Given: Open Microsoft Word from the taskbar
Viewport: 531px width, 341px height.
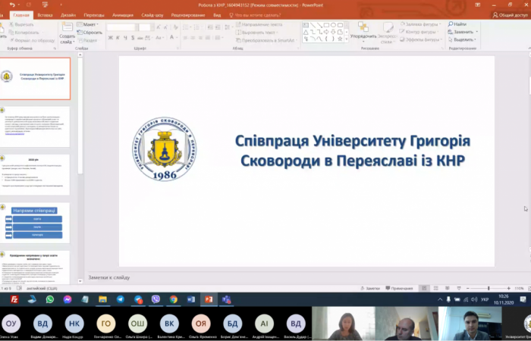Looking at the screenshot, I should (x=191, y=299).
